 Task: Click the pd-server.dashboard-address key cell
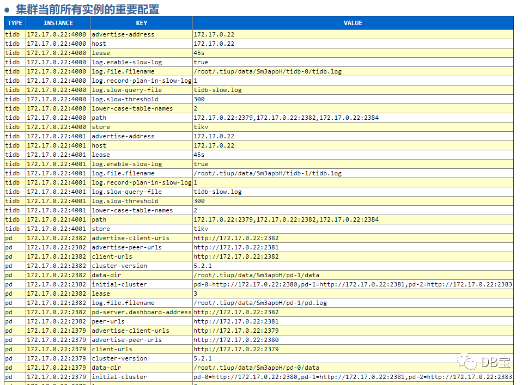coord(142,312)
